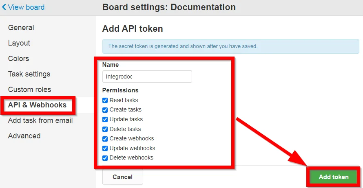Image resolution: width=363 pixels, height=188 pixels.
Task: Disable the Delete tasks permission
Action: click(x=105, y=129)
